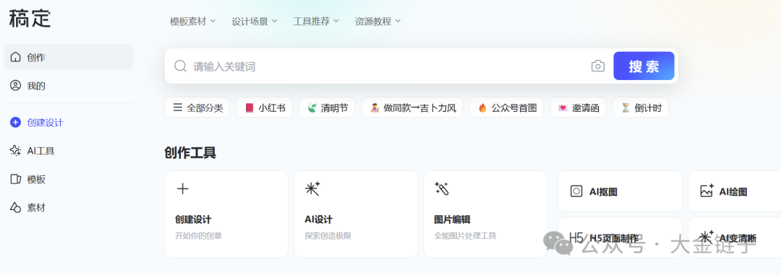Image resolution: width=781 pixels, height=275 pixels.
Task: Expand the 模板素材 dropdown menu
Action: [192, 22]
